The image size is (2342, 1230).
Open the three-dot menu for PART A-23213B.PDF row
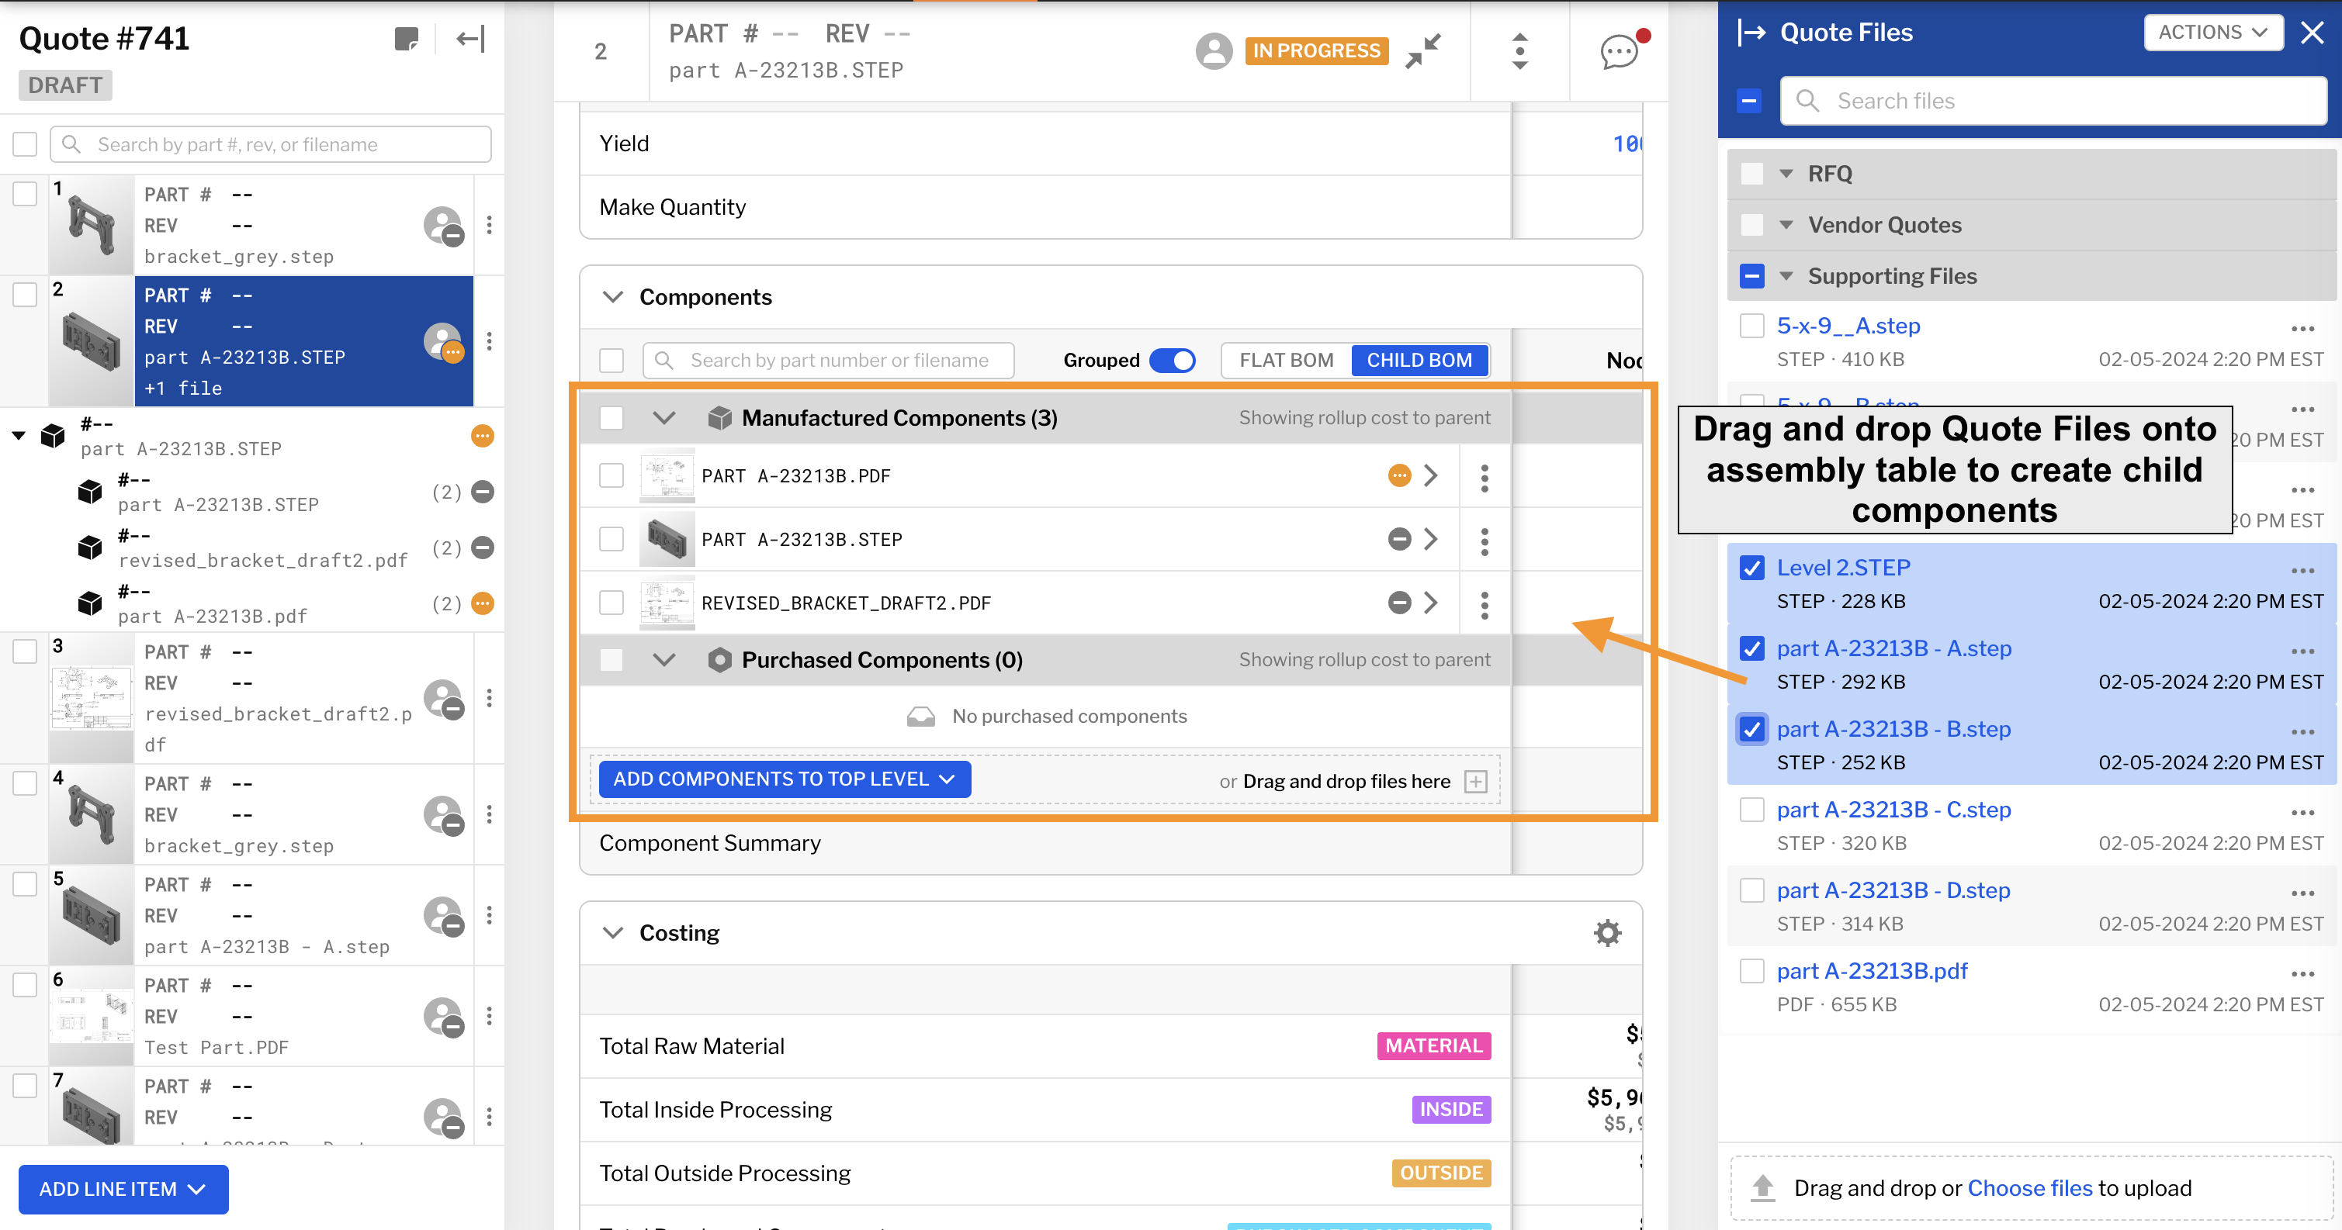tap(1484, 476)
